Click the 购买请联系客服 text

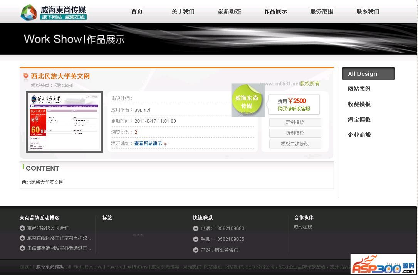294,108
